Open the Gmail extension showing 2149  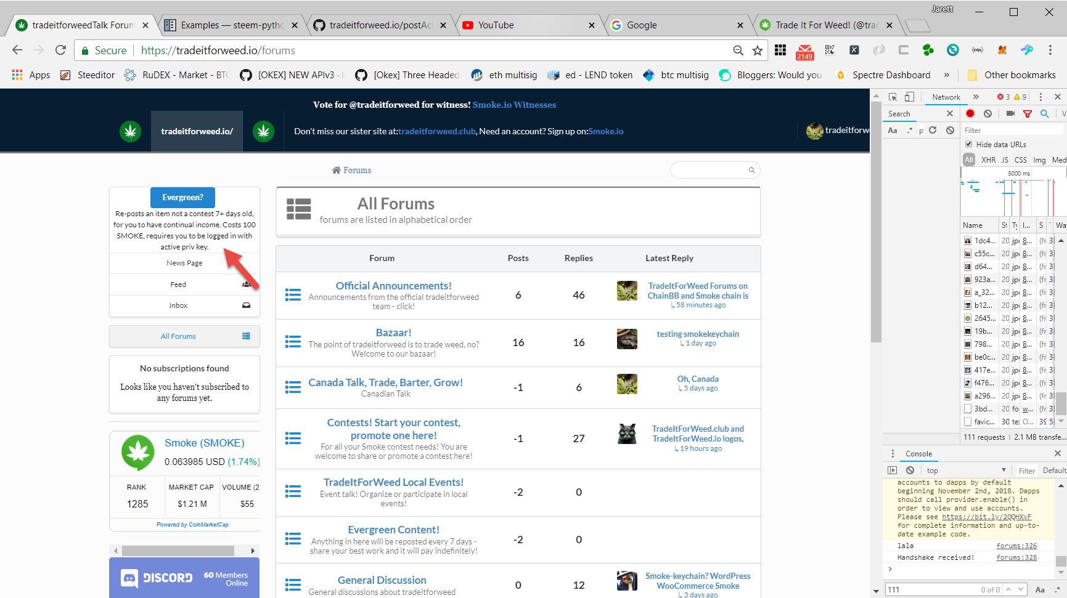coord(804,52)
